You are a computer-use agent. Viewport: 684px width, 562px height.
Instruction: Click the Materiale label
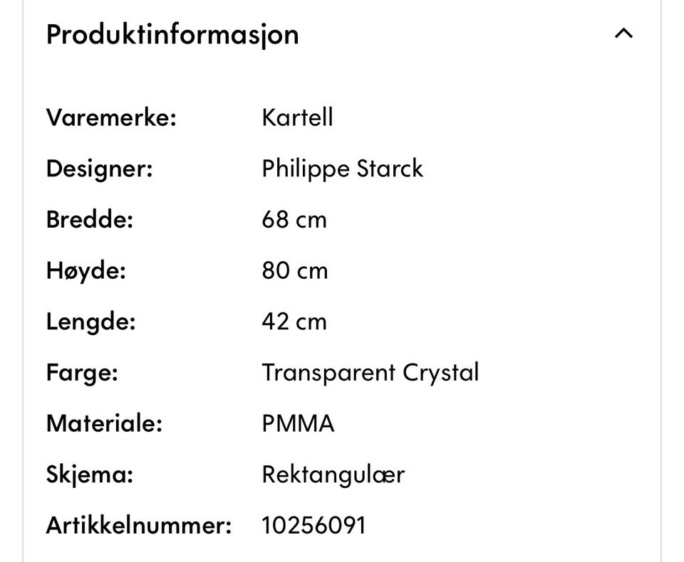[104, 423]
